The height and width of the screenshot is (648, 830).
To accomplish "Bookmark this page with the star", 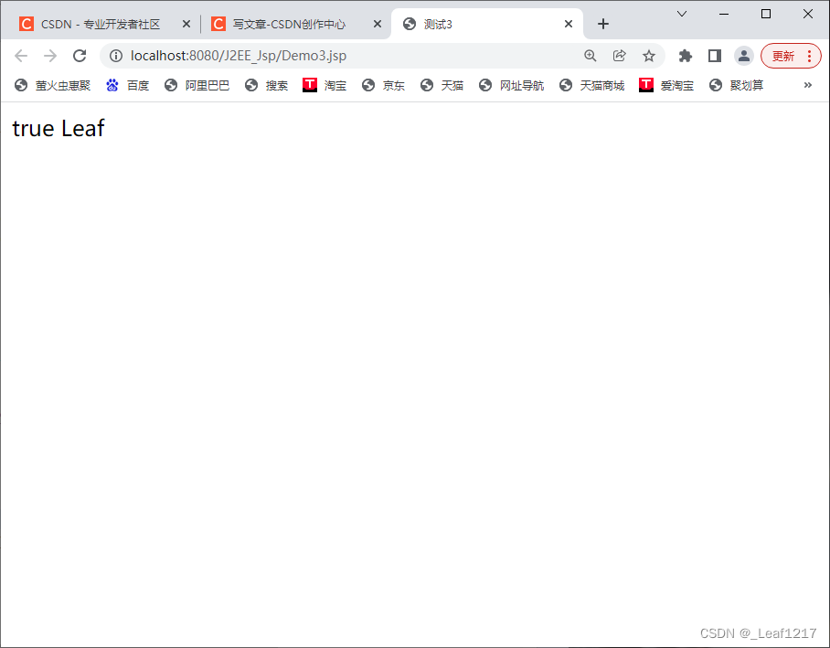I will 649,56.
